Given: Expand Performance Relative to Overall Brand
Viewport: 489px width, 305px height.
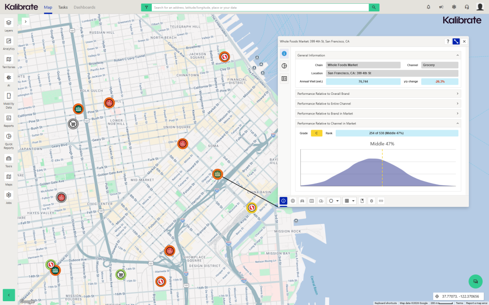Looking at the screenshot, I should click(378, 93).
